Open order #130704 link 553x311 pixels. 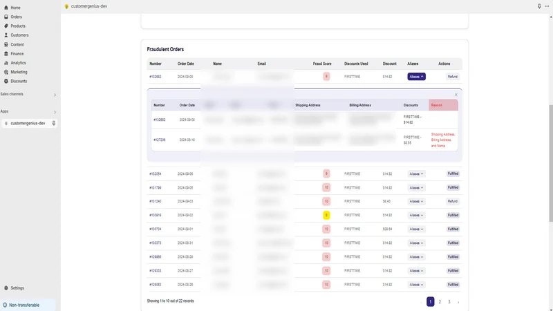[x=155, y=229]
